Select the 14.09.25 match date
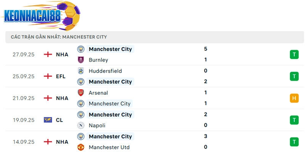Image resolution: width=305 pixels, height=152 pixels. pyautogui.click(x=24, y=142)
